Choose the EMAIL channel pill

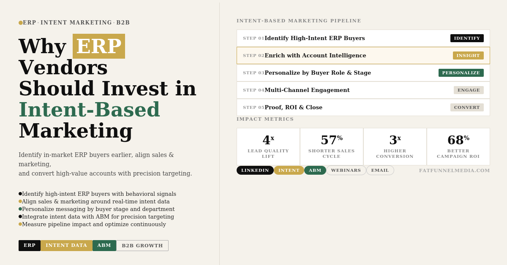coord(380,170)
